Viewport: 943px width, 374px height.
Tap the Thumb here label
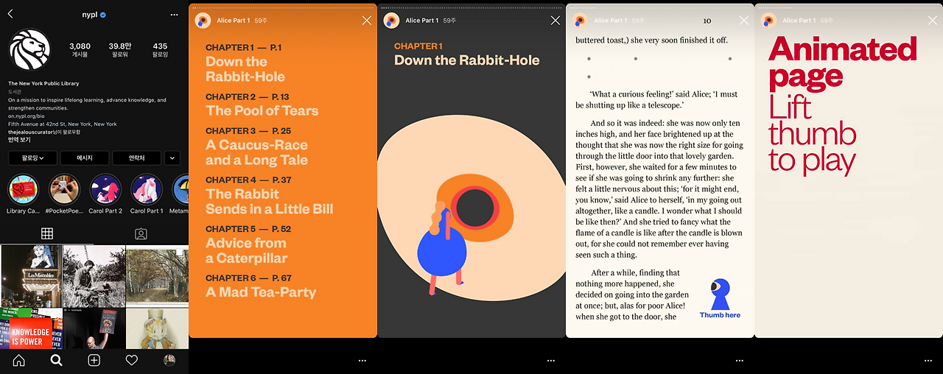[x=720, y=315]
